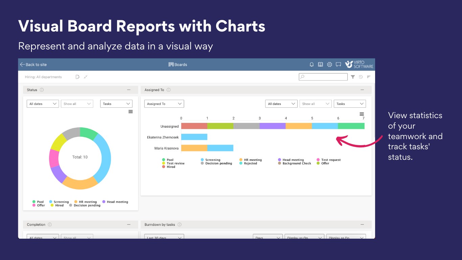The width and height of the screenshot is (462, 260).
Task: Open the user guide book icon
Action: tap(320, 65)
